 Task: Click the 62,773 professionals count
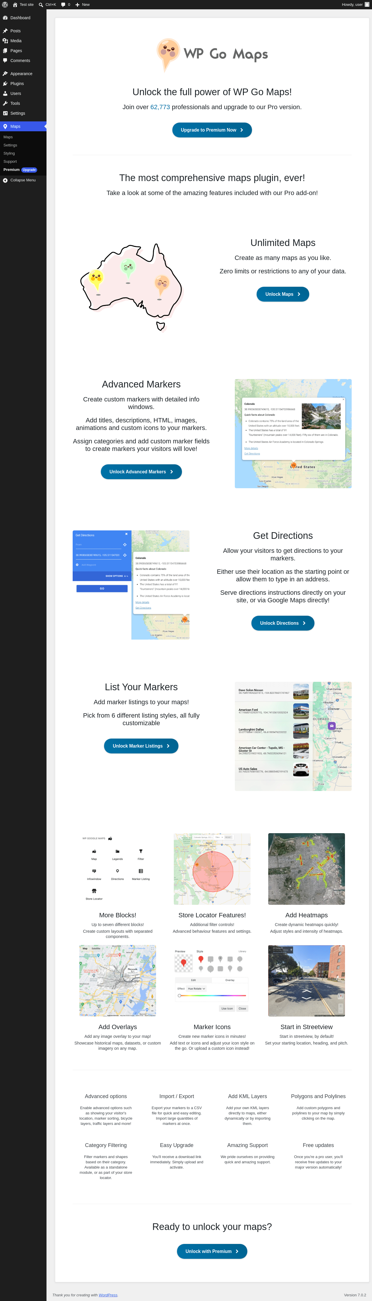[x=160, y=107]
